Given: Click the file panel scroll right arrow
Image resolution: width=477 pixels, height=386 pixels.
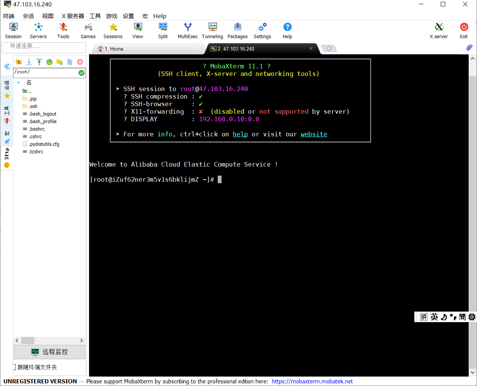Looking at the screenshot, I should pos(82,340).
